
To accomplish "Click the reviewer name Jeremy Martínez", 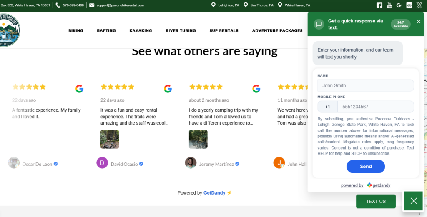I will click(x=216, y=164).
